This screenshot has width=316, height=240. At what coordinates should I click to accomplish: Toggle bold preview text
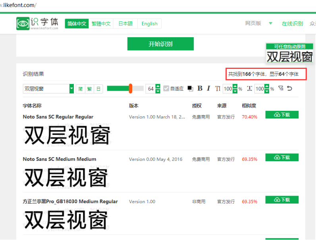200,88
